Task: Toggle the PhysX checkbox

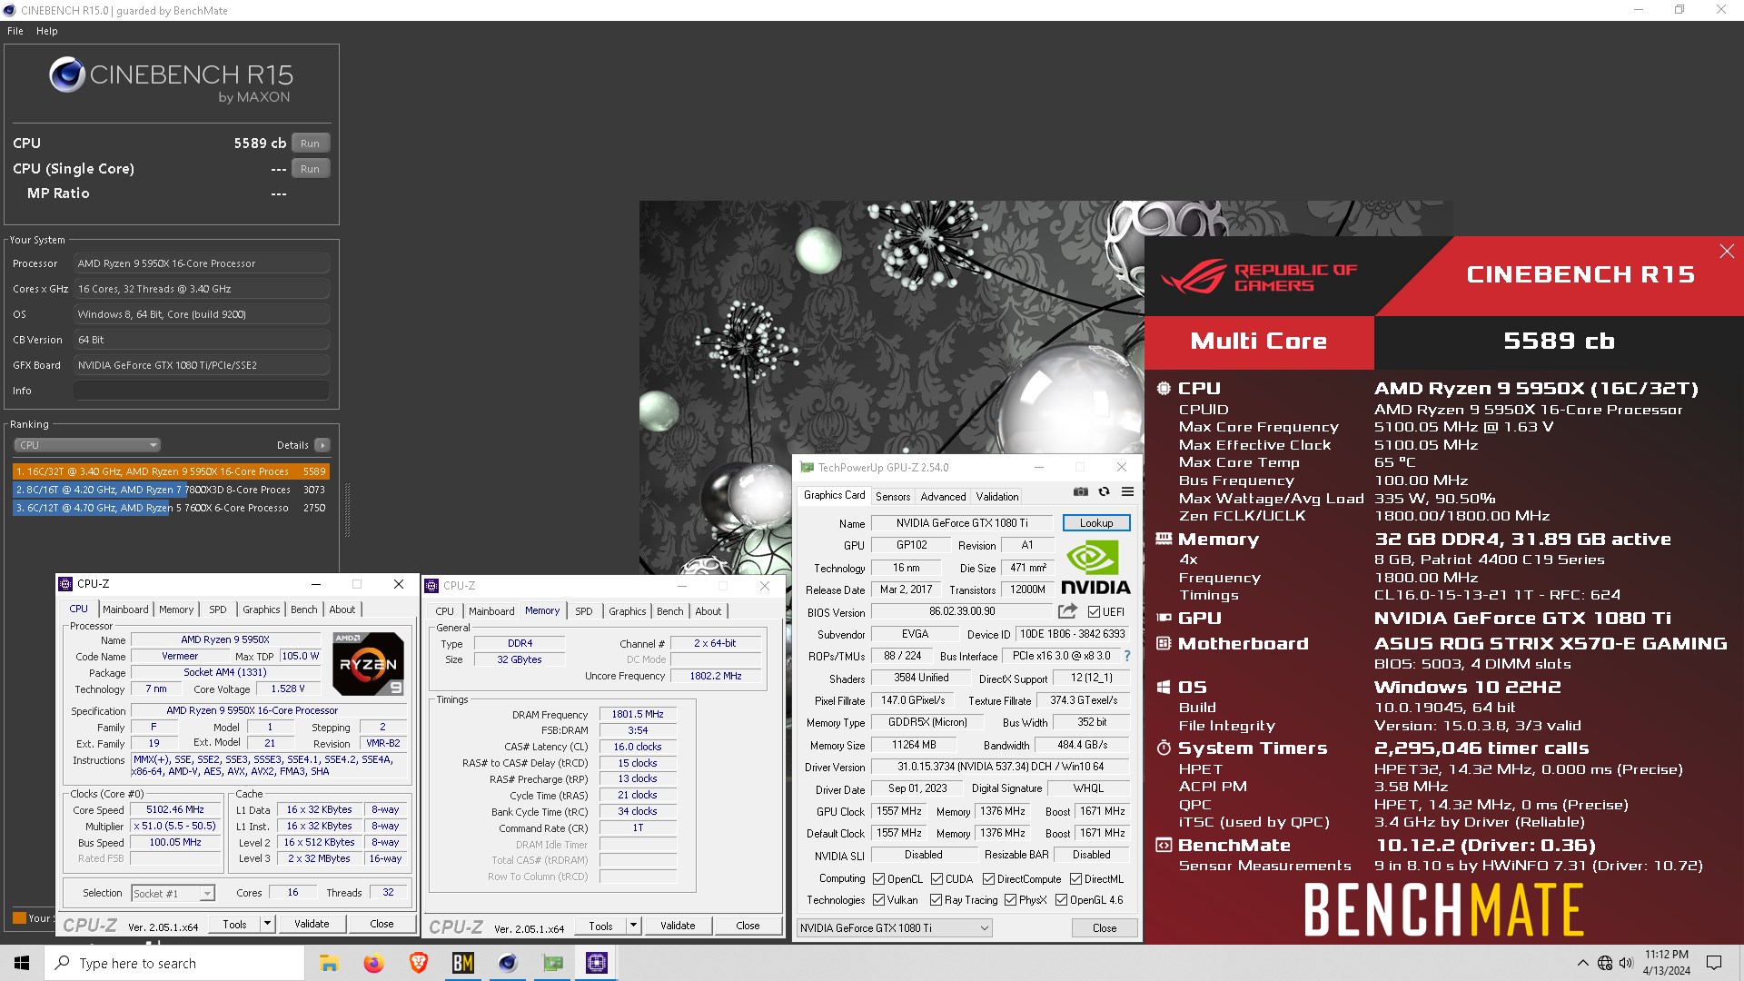Action: click(1010, 900)
